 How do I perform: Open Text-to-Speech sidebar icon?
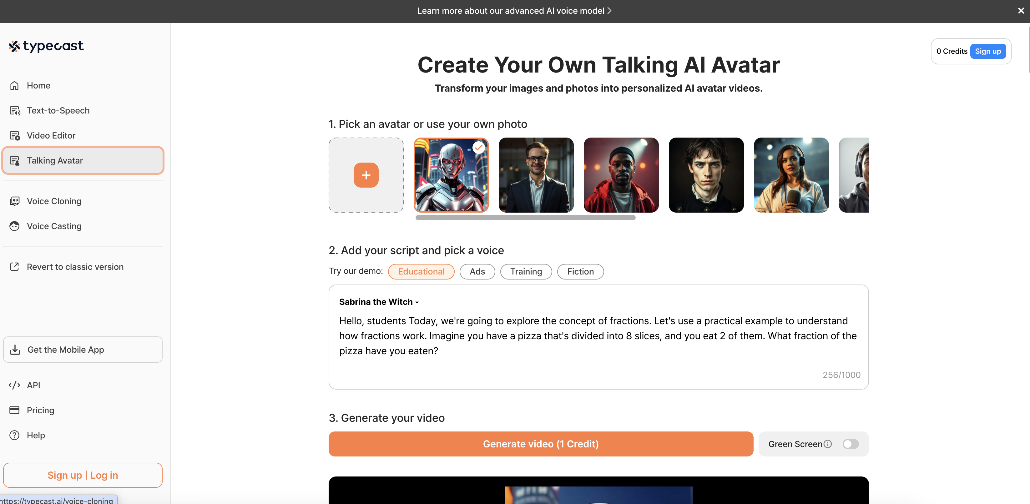coord(15,111)
